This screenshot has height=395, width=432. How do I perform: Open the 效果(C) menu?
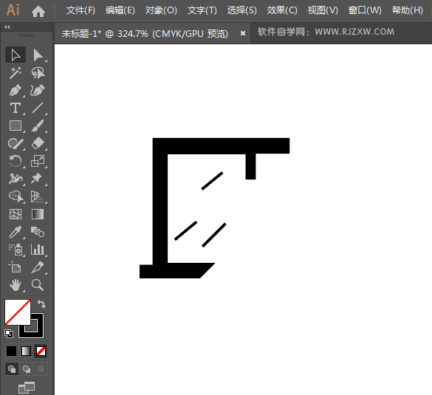[282, 10]
